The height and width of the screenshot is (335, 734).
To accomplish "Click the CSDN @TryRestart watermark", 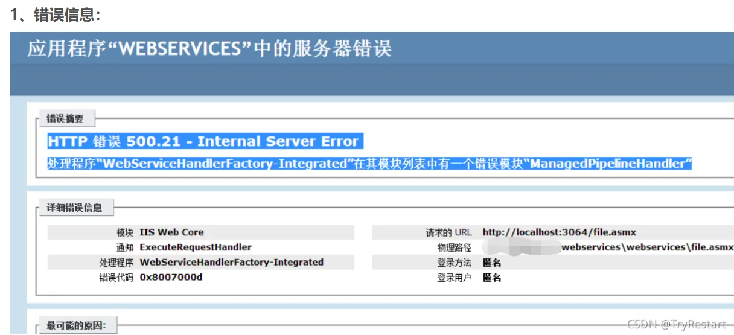I will pyautogui.click(x=677, y=325).
